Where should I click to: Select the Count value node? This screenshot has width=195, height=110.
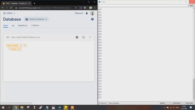click(x=16, y=49)
